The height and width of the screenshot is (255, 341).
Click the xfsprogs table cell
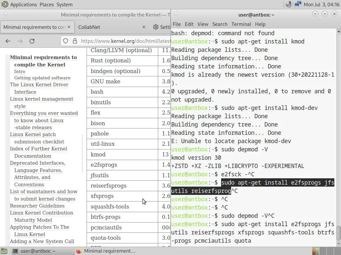[122, 196]
